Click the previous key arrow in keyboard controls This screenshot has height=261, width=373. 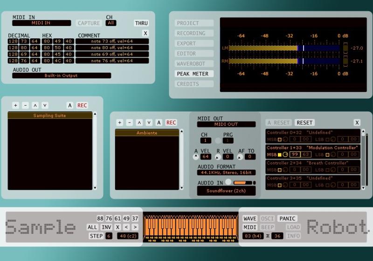[126, 227]
